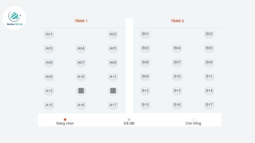Viewport: 255px width, 143px height.
Task: Select seat A01 on Tầng 1
Action: [49, 35]
